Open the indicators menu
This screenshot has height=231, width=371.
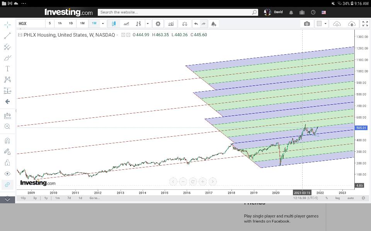coord(171,23)
